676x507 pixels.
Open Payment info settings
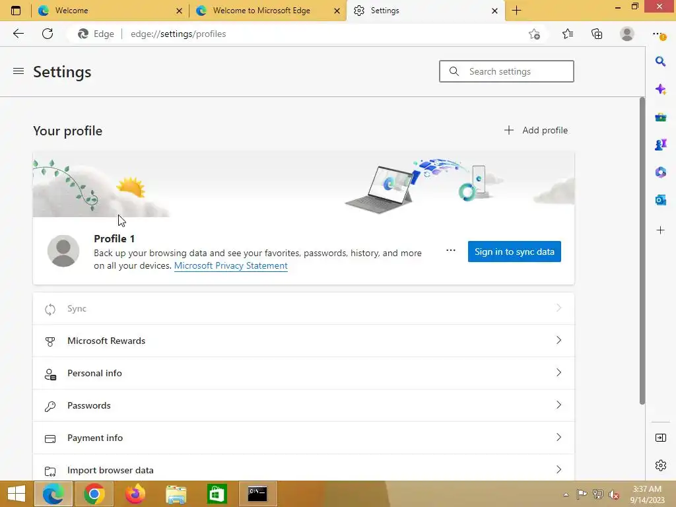304,438
